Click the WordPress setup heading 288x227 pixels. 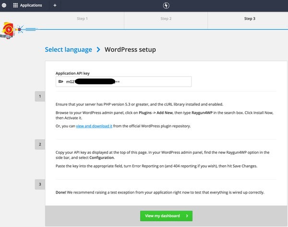[130, 49]
